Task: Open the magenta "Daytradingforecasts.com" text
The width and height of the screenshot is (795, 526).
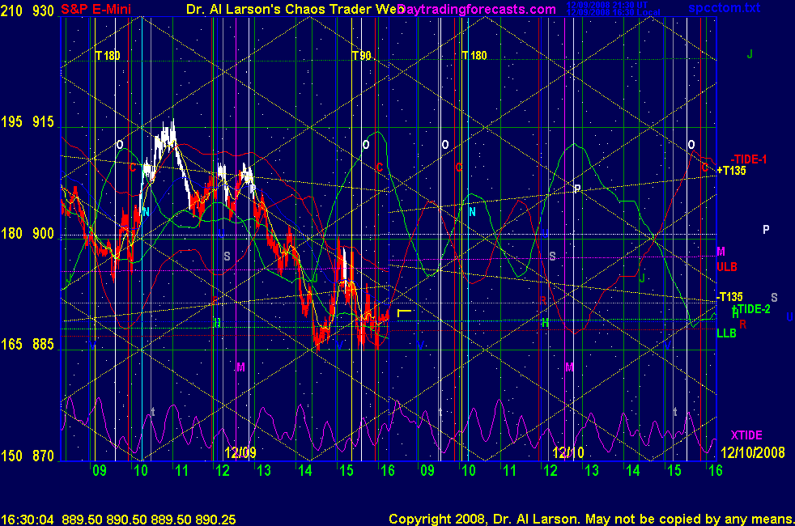Action: pyautogui.click(x=477, y=9)
